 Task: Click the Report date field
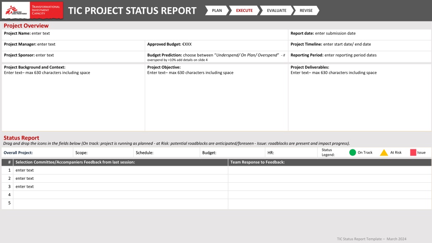(x=359, y=35)
